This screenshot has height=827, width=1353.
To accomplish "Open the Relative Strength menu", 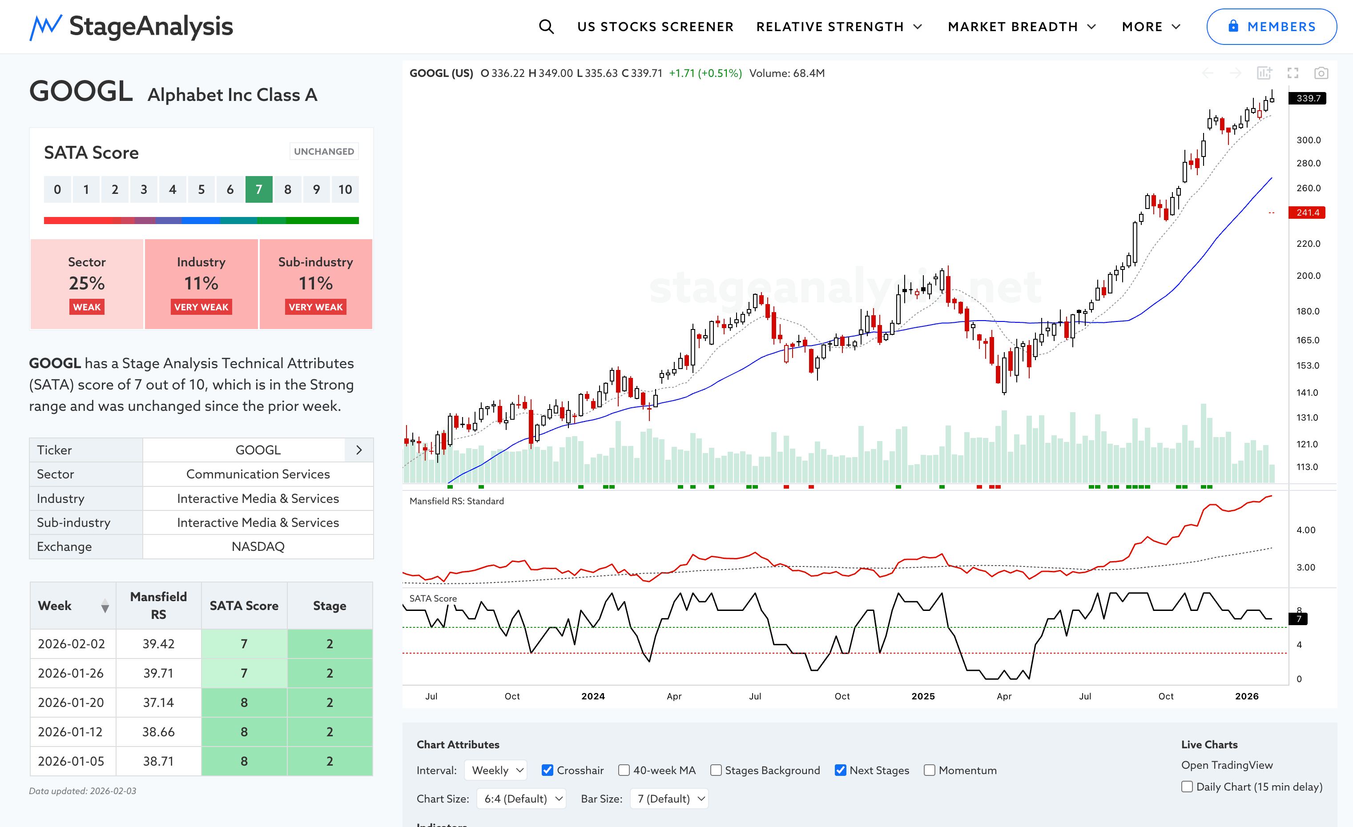I will pos(838,26).
